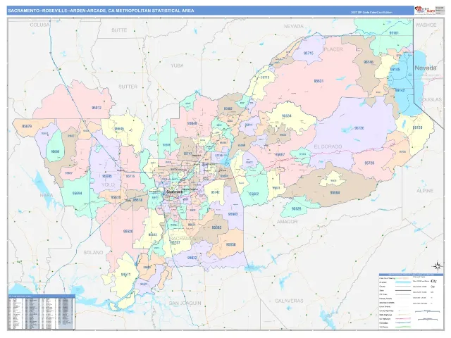Screen dimensions: 451x338
Task: Click ZIP code 95694 label
Action: (x=77, y=193)
